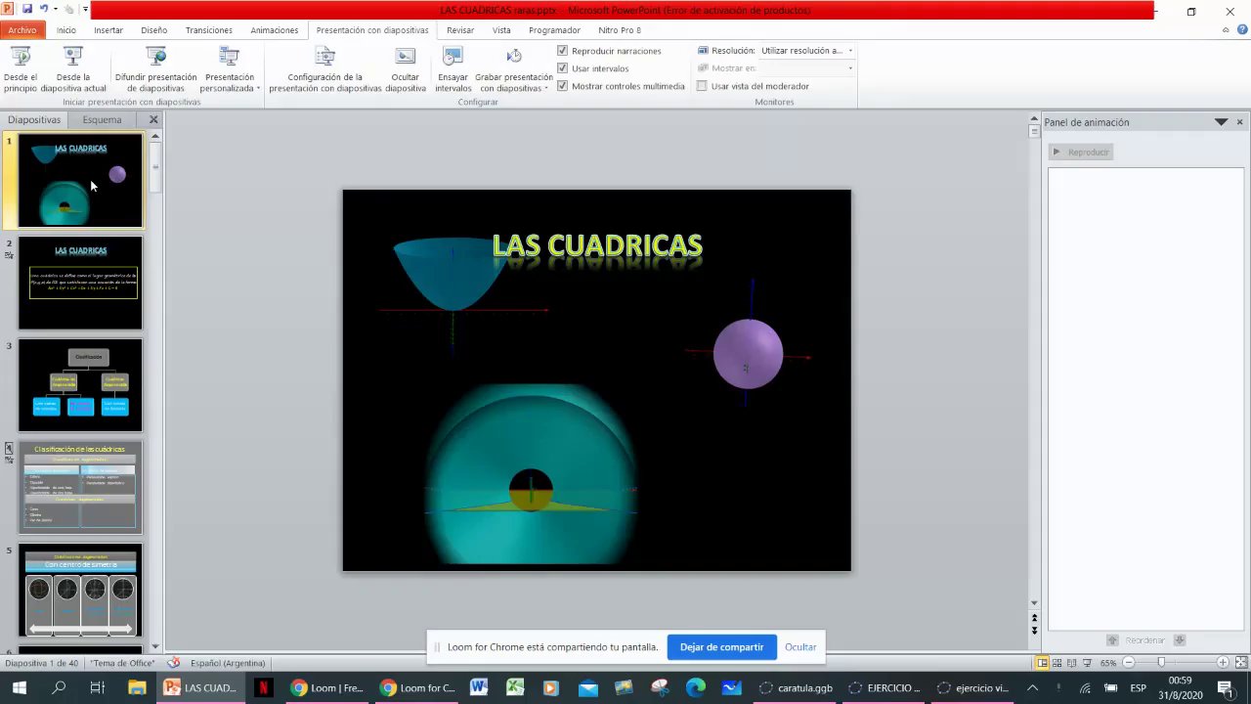
Task: Switch to the Vista tab
Action: (x=501, y=30)
